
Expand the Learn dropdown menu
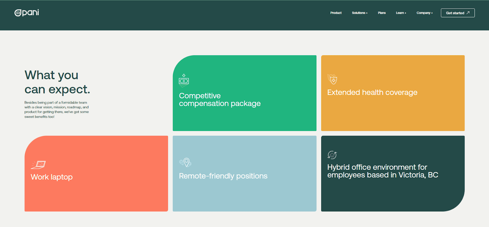tap(401, 13)
